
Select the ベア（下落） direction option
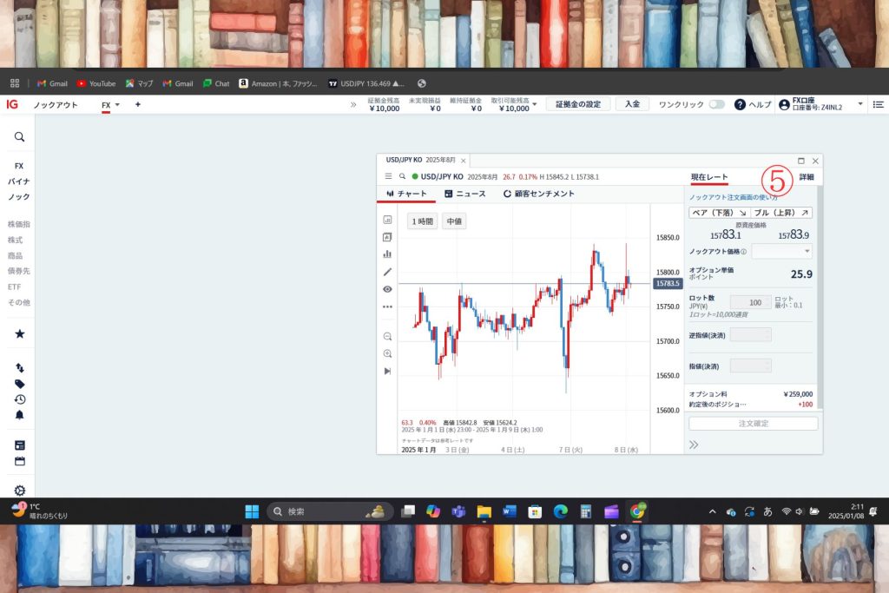pyautogui.click(x=718, y=213)
